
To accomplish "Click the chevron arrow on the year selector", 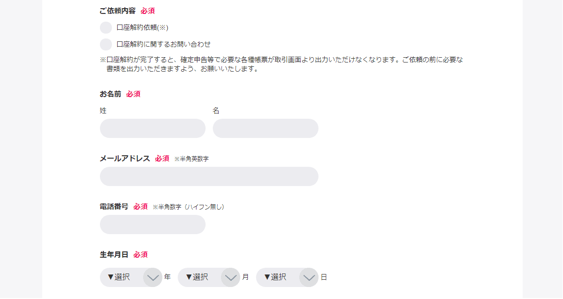I will pyautogui.click(x=153, y=277).
